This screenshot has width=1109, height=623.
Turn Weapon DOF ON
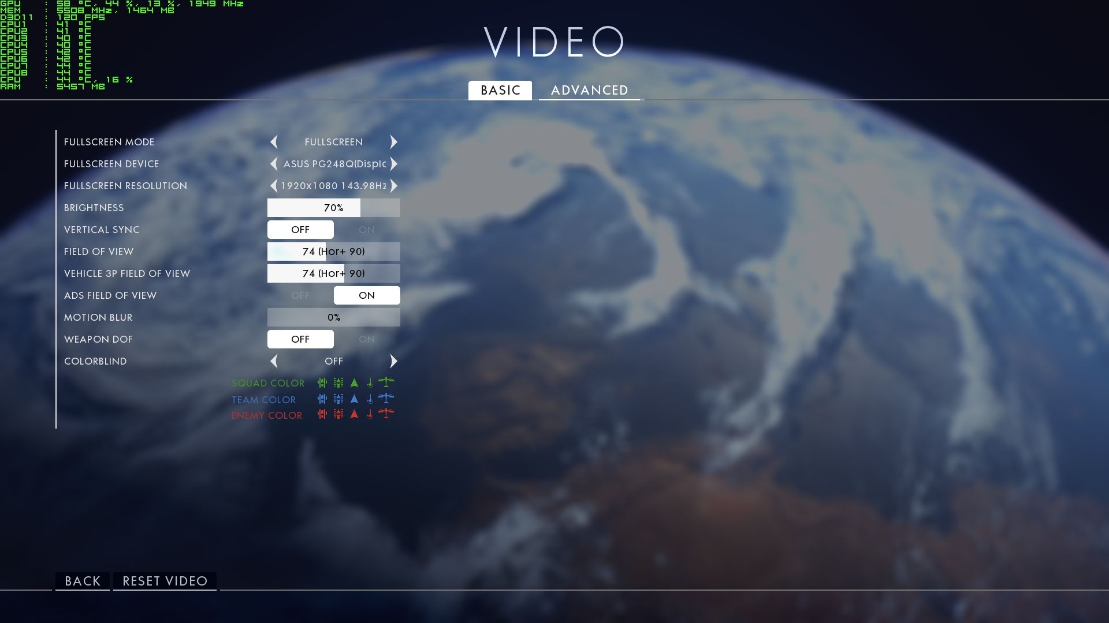click(367, 339)
